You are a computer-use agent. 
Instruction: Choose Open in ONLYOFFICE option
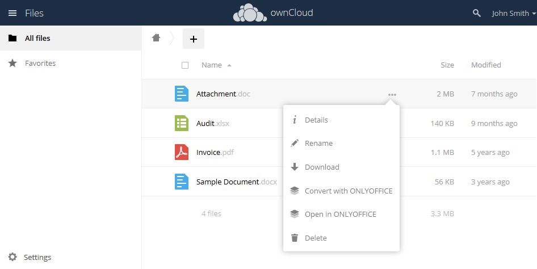(x=340, y=214)
